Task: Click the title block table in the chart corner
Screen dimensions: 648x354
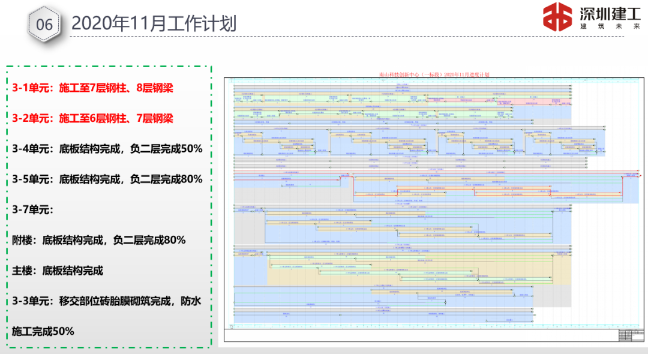Action: [x=631, y=335]
